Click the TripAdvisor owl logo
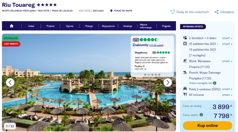This screenshot has width=238, height=132. (136, 40)
